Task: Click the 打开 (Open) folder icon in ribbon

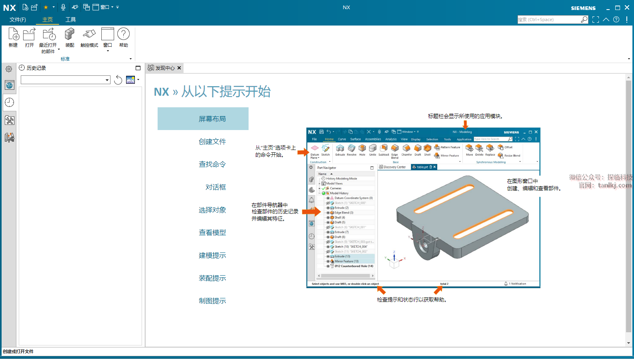Action: (29, 35)
